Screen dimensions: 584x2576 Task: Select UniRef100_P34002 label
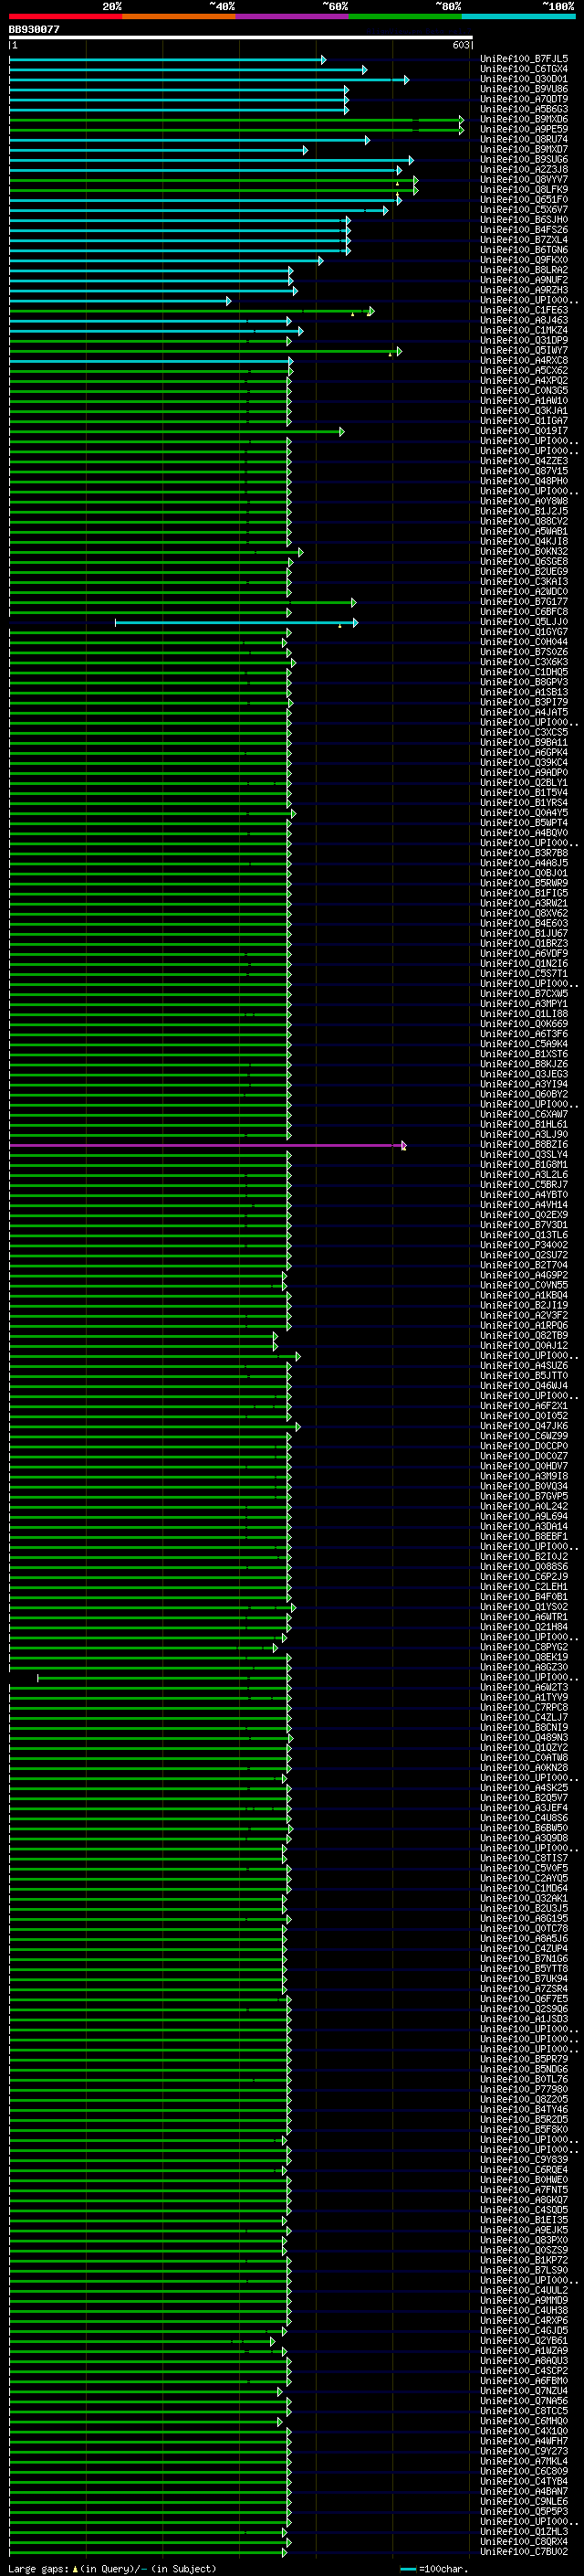pyautogui.click(x=524, y=1246)
